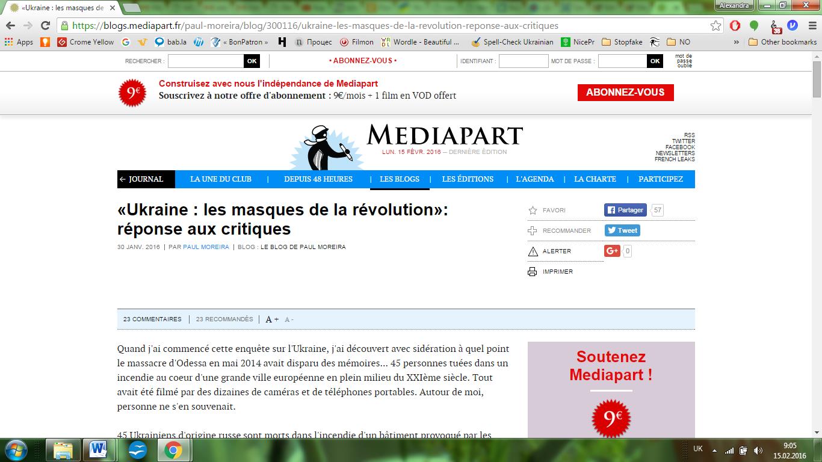Click mot de passe oublié link
Screen dimensions: 822x462
click(684, 61)
